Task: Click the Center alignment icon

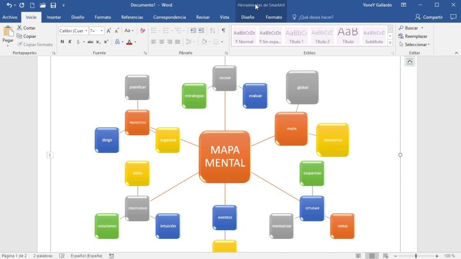Action: [162, 42]
